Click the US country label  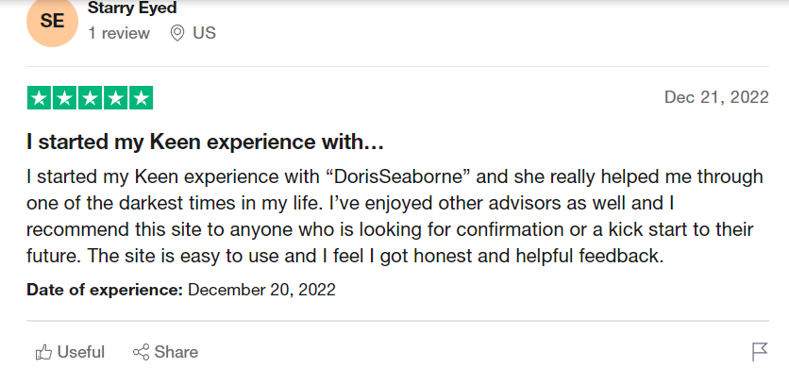point(204,33)
